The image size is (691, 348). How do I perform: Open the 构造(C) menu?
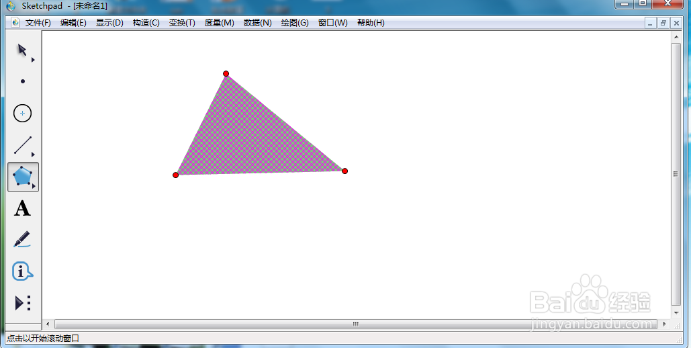146,22
